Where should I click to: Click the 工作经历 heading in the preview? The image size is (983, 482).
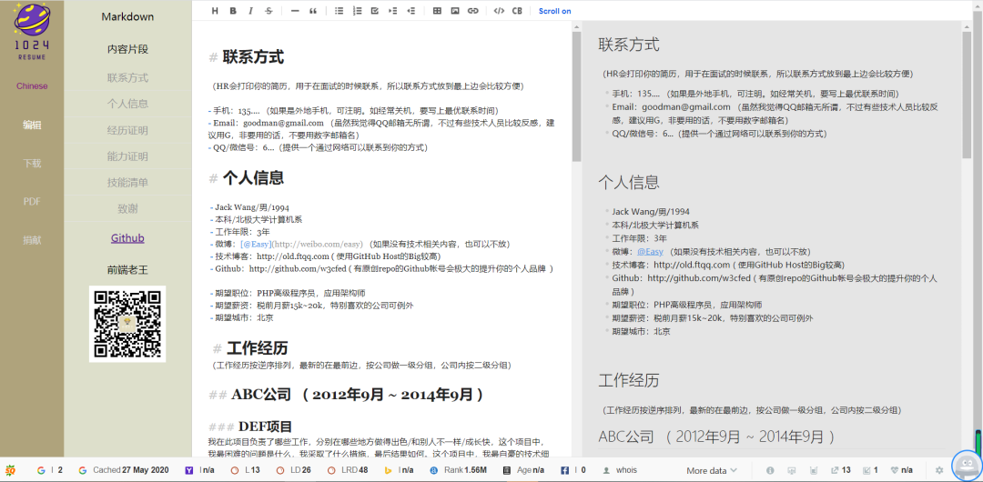click(629, 380)
